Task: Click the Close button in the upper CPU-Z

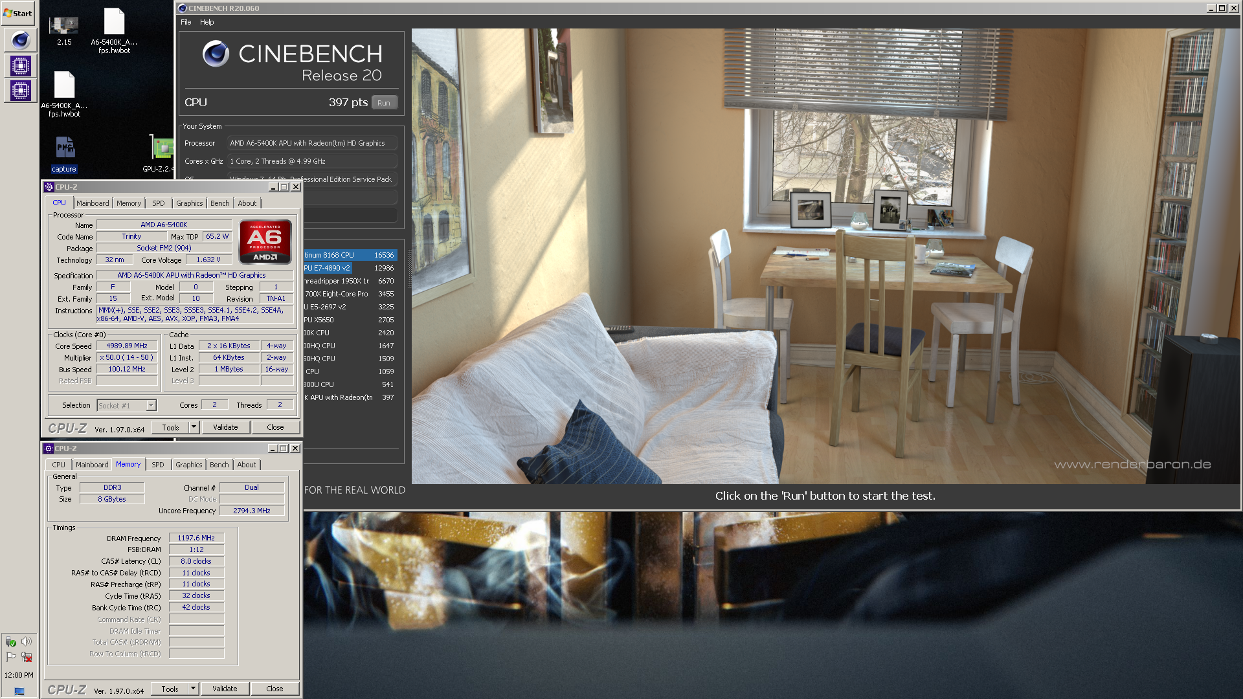Action: click(x=275, y=428)
